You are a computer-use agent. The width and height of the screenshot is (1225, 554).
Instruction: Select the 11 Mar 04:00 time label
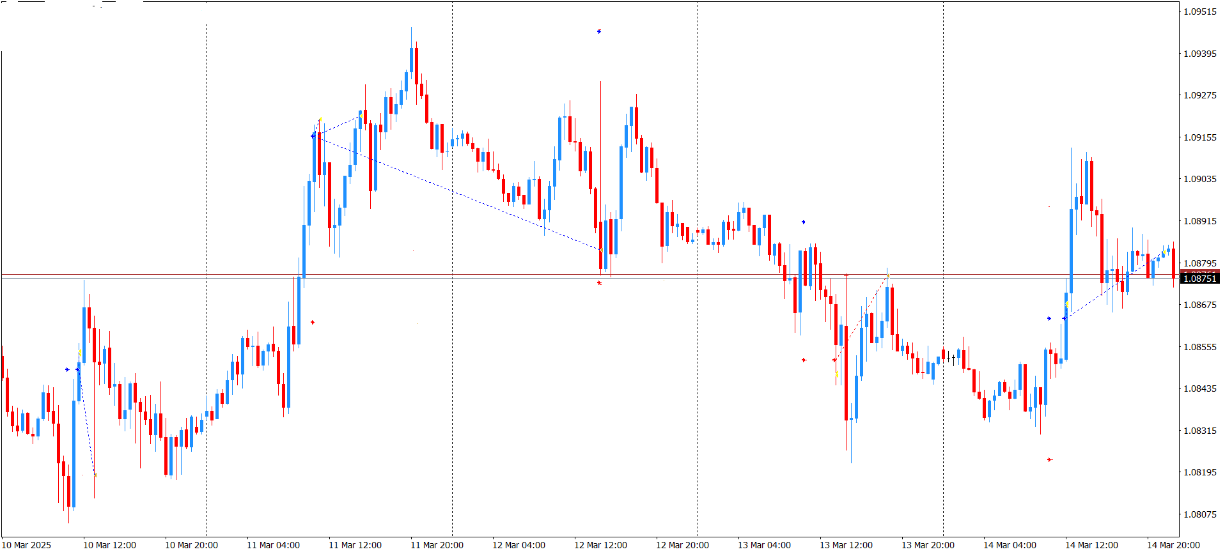[x=274, y=545]
